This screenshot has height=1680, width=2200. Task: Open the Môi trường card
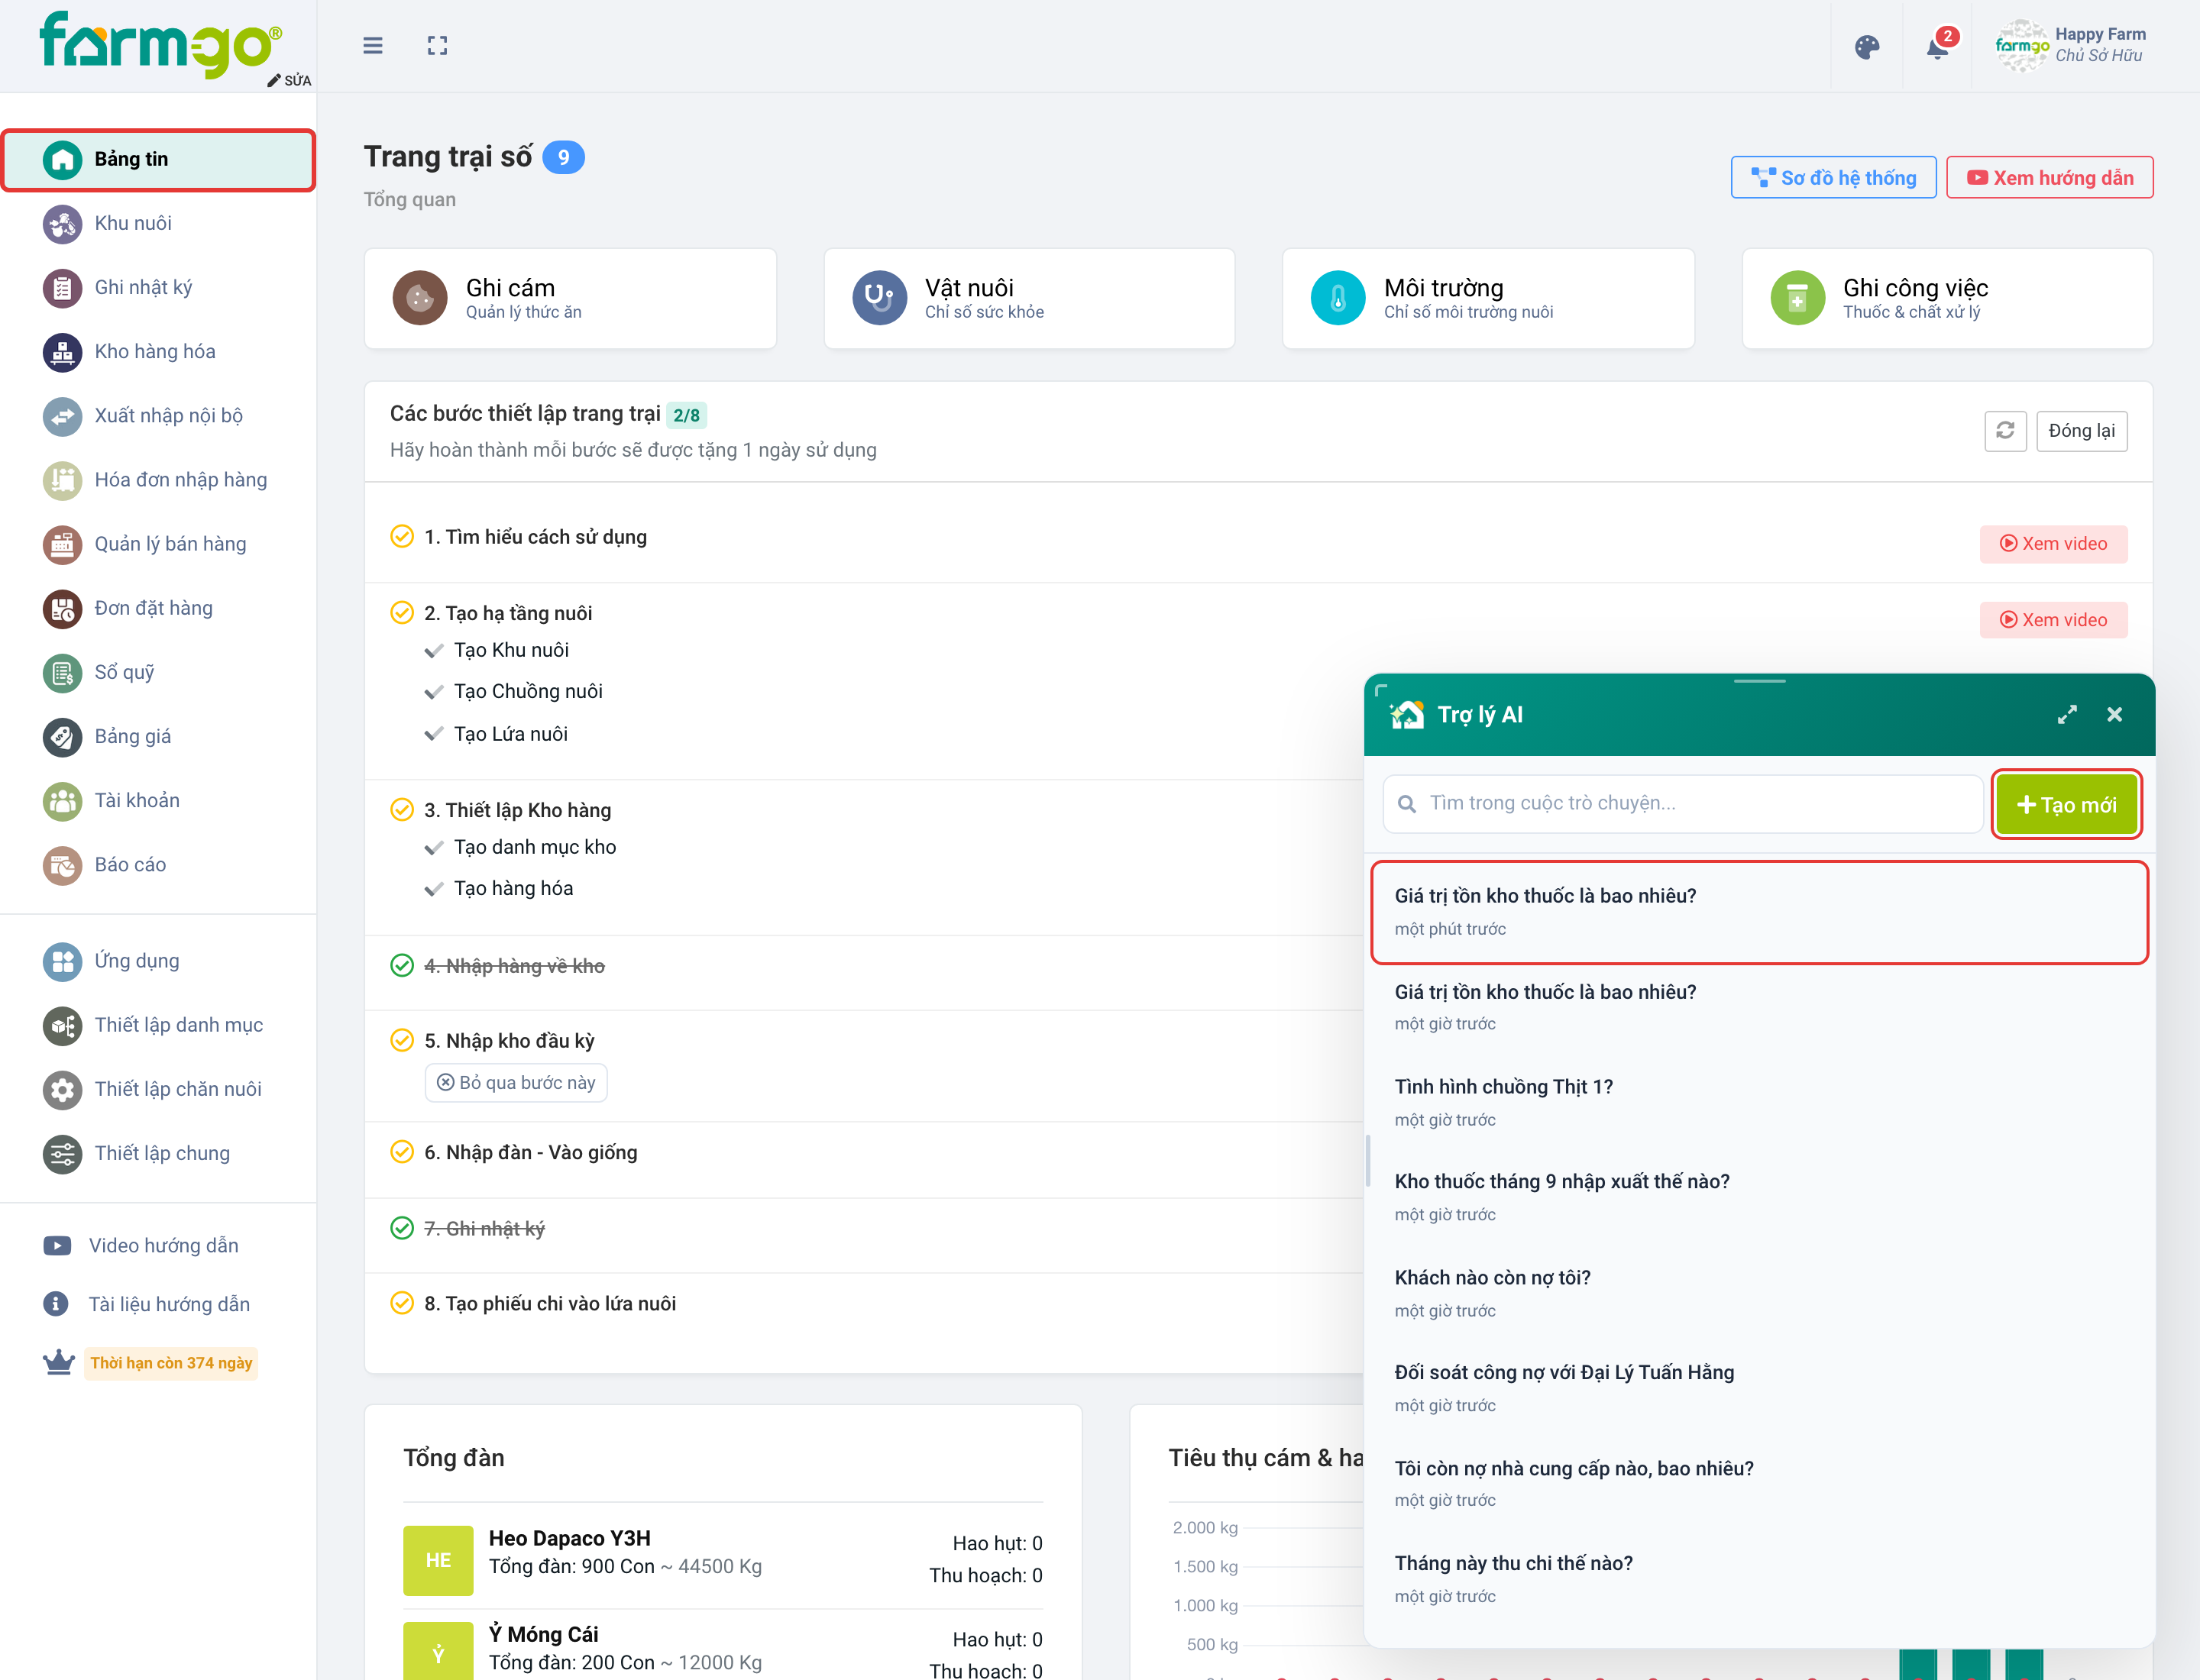1488,298
